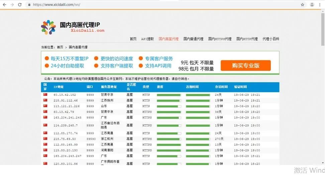This screenshot has width=325, height=175.
Task: Open the 代理小百科 navigation tab
Action: pos(271,39)
